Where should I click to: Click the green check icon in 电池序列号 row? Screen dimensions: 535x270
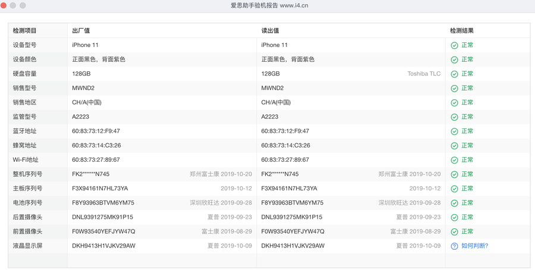[454, 203]
